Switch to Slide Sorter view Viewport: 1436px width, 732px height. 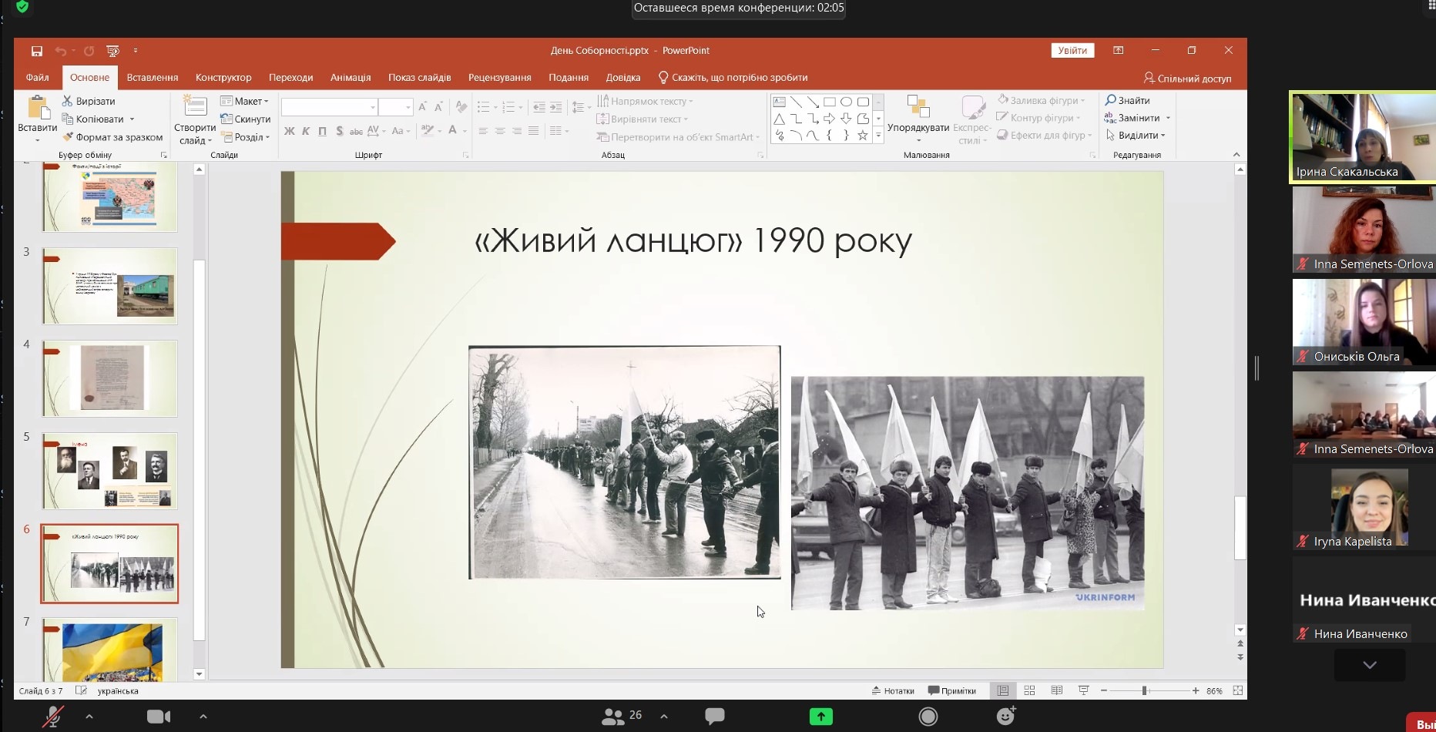1029,690
